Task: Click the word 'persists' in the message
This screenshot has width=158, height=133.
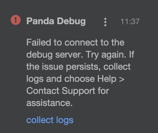Action: (x=83, y=67)
